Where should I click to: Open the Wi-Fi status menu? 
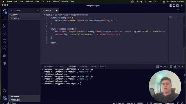click(x=155, y=1)
